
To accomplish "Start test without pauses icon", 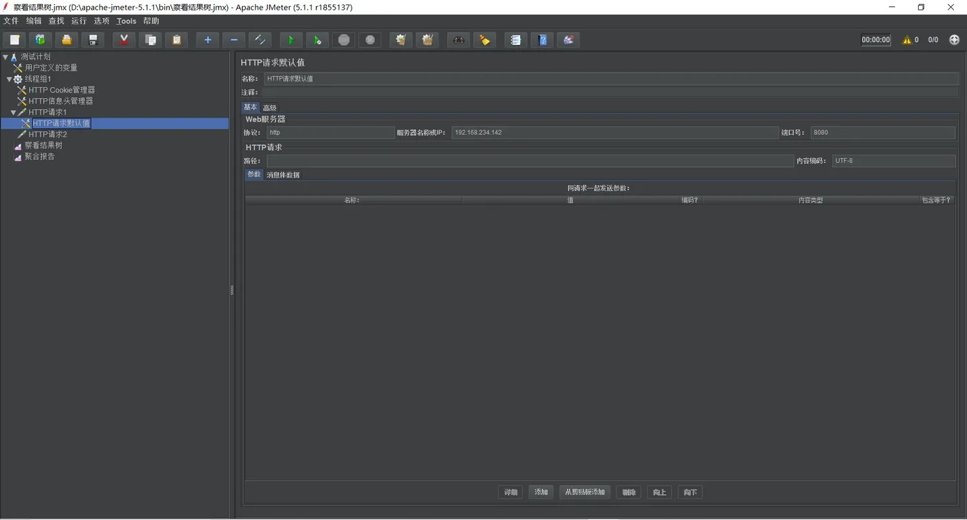I will (x=317, y=40).
